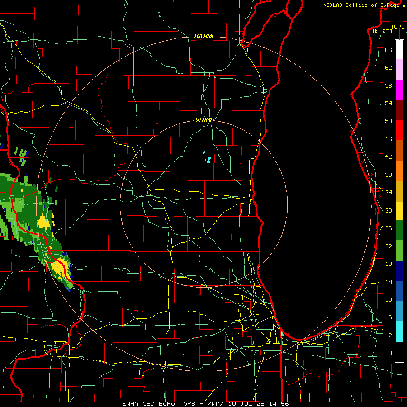Click the gold legend swatch below 38
This screenshot has height=407, width=407.
tap(399, 191)
